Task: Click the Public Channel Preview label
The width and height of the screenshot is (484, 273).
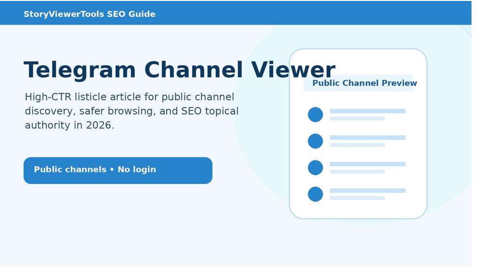Action: pos(365,83)
